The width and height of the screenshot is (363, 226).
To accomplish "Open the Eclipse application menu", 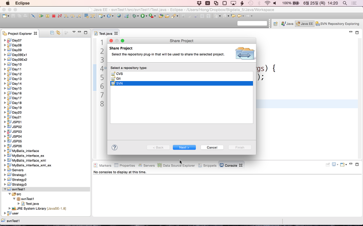I will pos(22,3).
